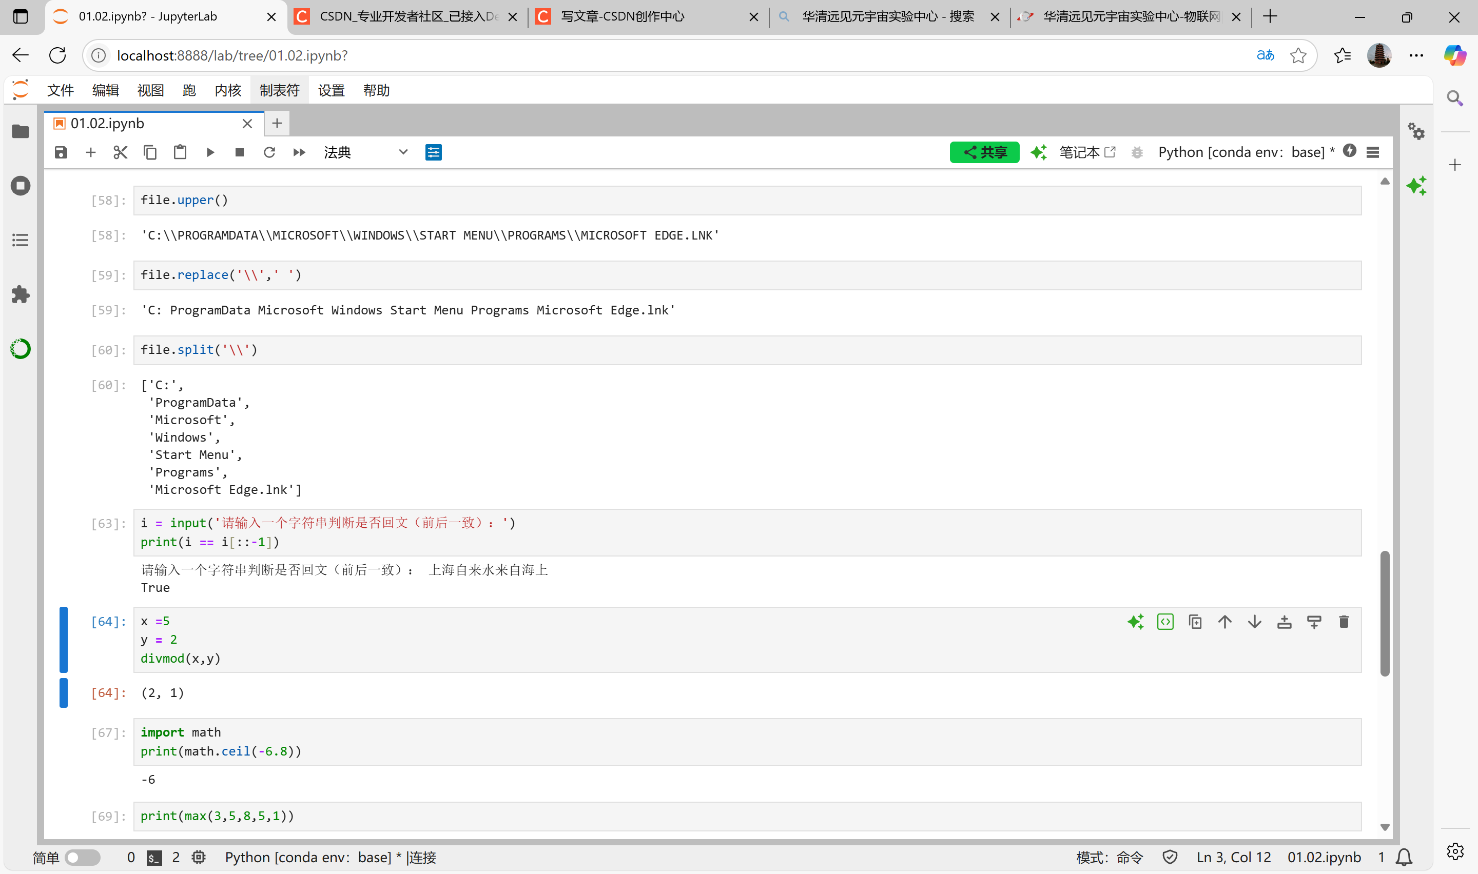The image size is (1478, 874).
Task: Restart the kernel using the circular arrow icon
Action: pyautogui.click(x=269, y=152)
